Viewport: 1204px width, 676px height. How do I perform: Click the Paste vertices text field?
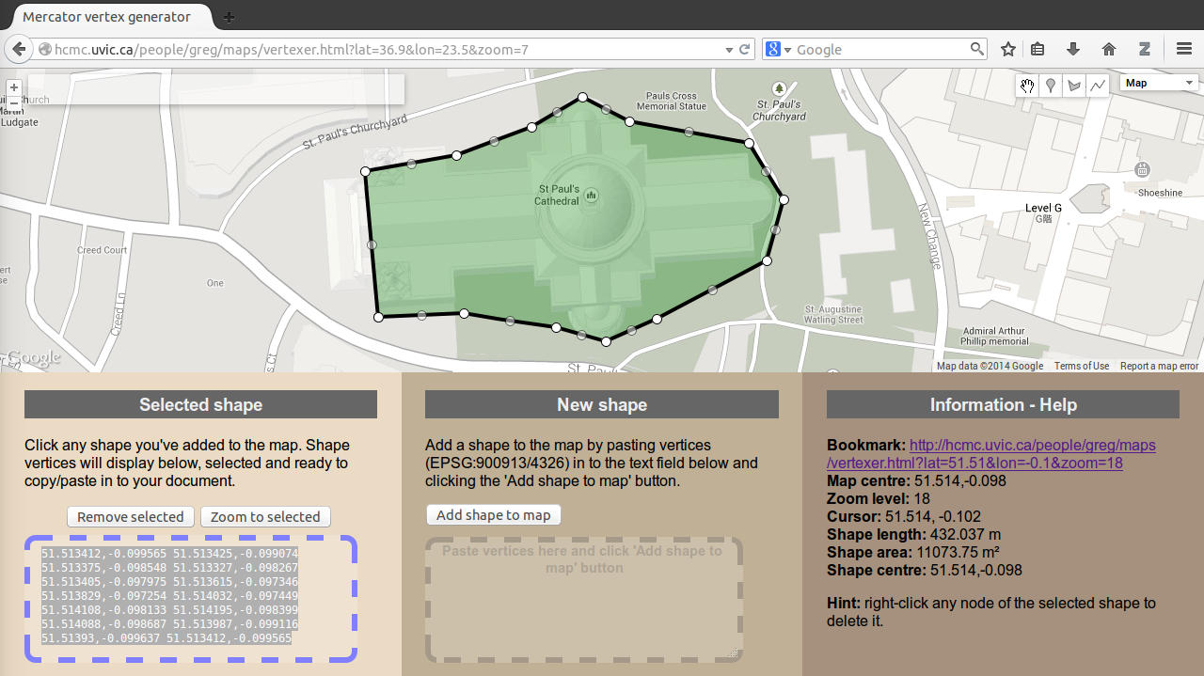583,599
